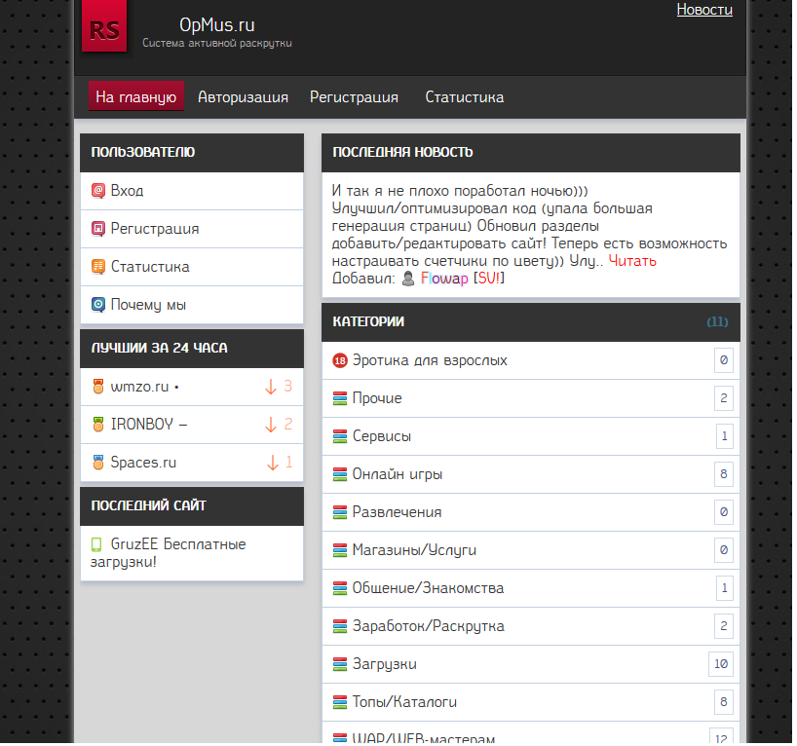Open the Новости link in header

(703, 10)
